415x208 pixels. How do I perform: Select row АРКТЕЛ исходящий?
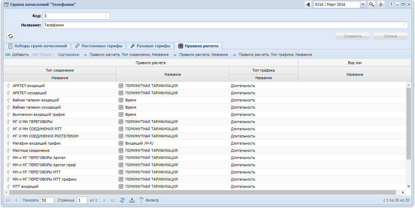[x=205, y=93]
